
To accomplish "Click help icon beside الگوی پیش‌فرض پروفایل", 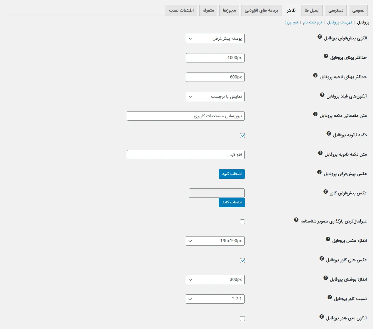I will click(x=320, y=37).
